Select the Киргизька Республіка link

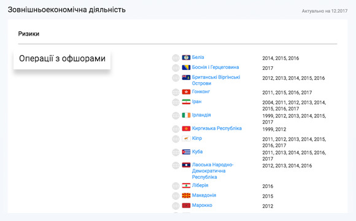[217, 128]
